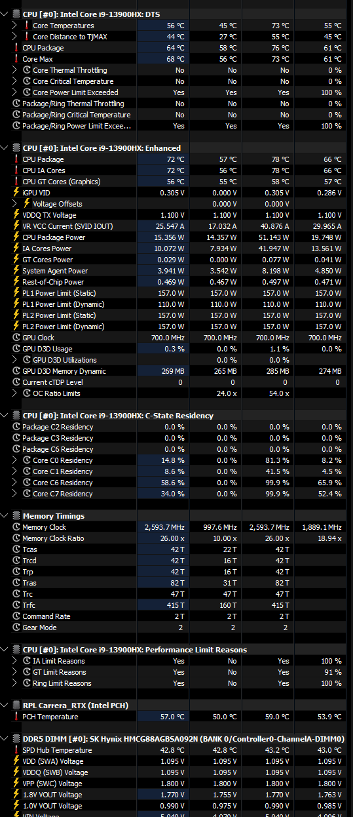Click the Current cTDP Level gauge icon
The image size is (353, 817).
pyautogui.click(x=16, y=382)
